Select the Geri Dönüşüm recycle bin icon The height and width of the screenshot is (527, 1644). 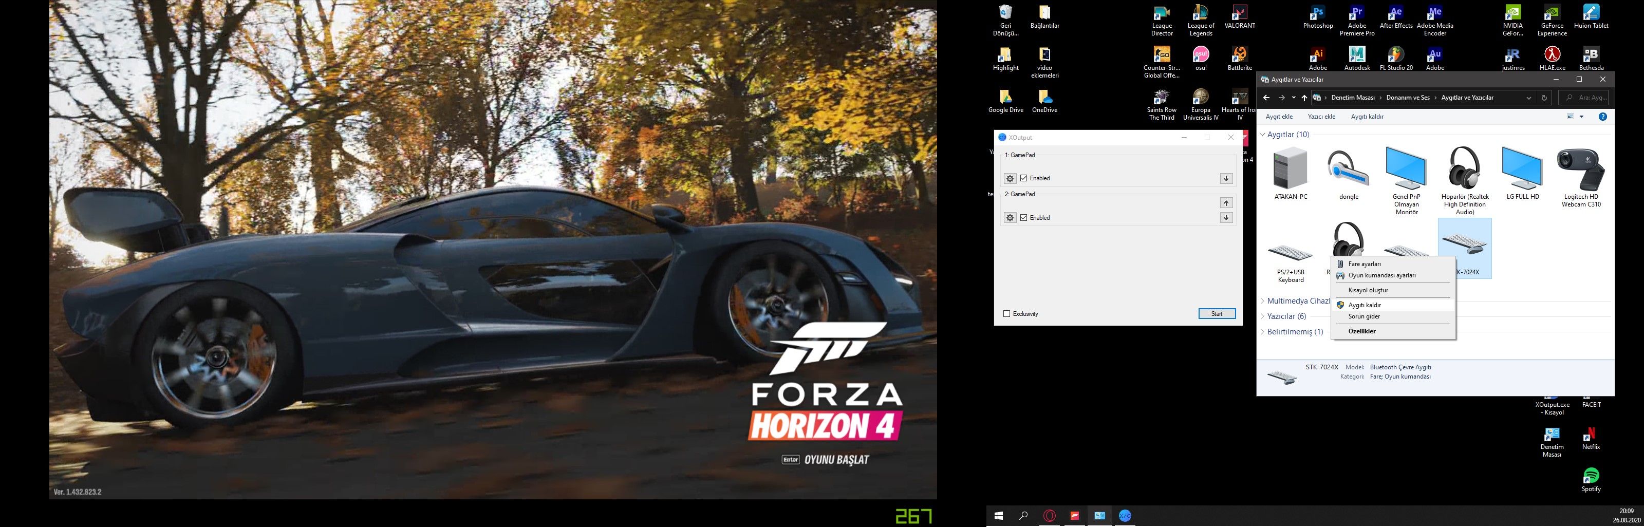click(1006, 21)
